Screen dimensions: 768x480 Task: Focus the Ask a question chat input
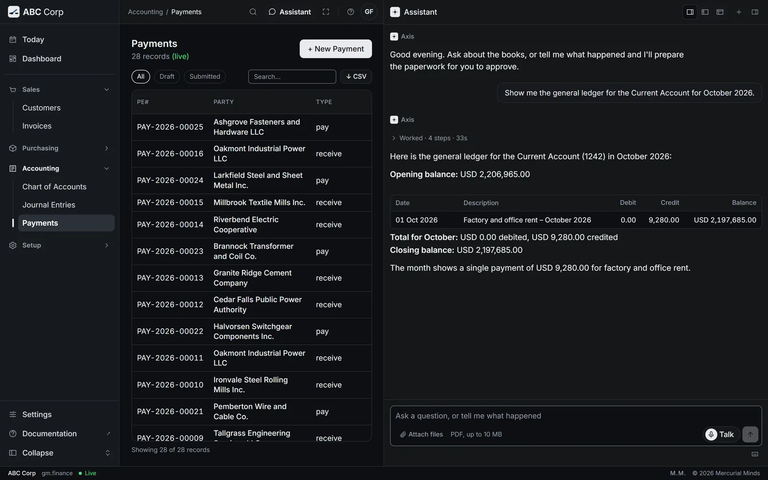click(x=576, y=416)
